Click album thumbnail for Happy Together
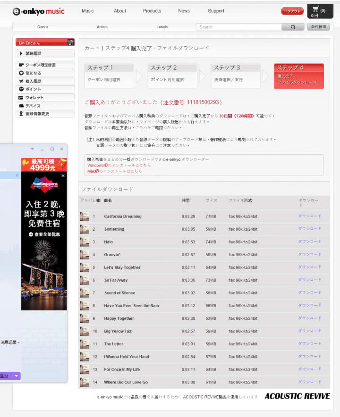This screenshot has height=417, width=340. [x=85, y=318]
